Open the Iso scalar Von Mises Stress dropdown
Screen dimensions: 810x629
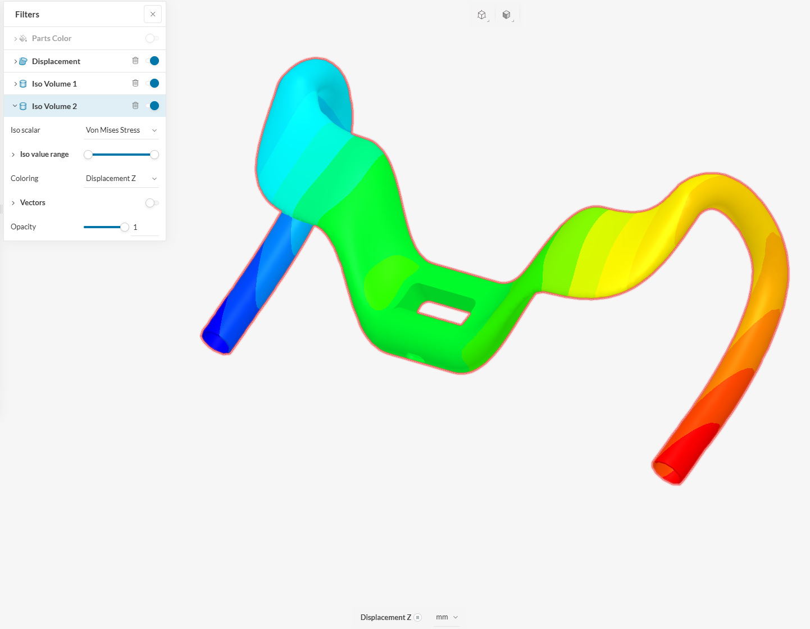coord(121,130)
